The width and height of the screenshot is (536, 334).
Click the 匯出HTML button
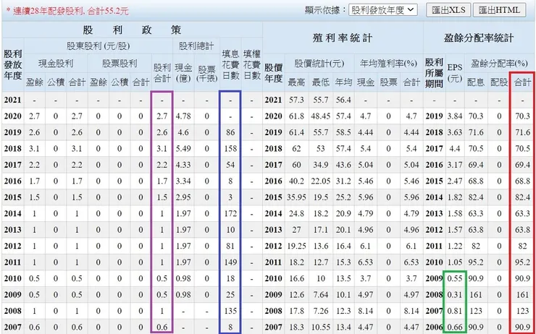499,10
